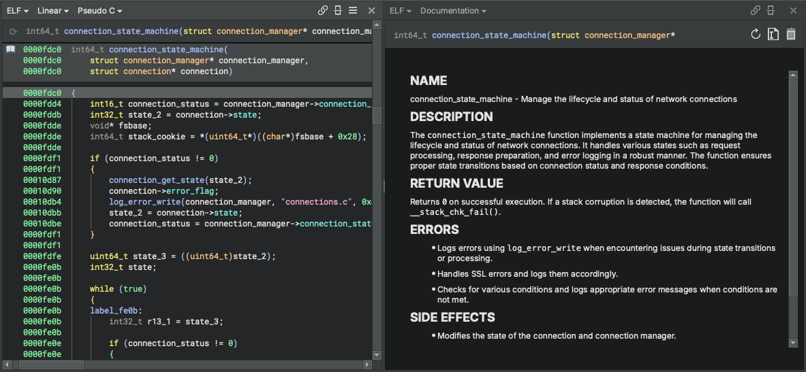Click the DESCRIPTION heading in documentation

(451, 116)
